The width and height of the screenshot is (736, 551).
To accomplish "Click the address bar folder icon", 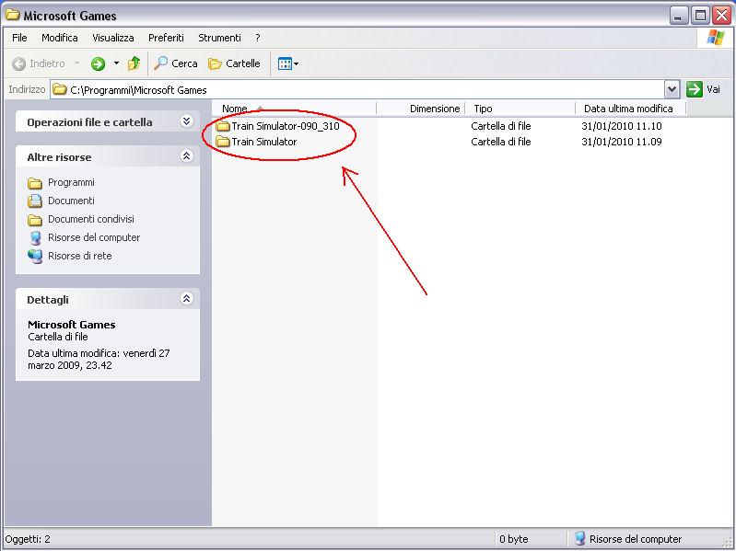I will coord(59,89).
